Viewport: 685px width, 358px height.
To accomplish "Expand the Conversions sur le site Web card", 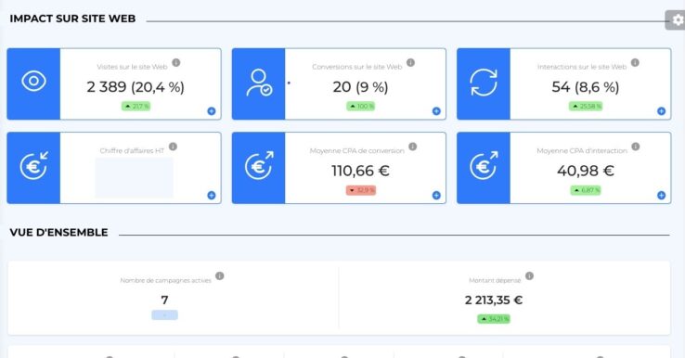I will (x=436, y=111).
